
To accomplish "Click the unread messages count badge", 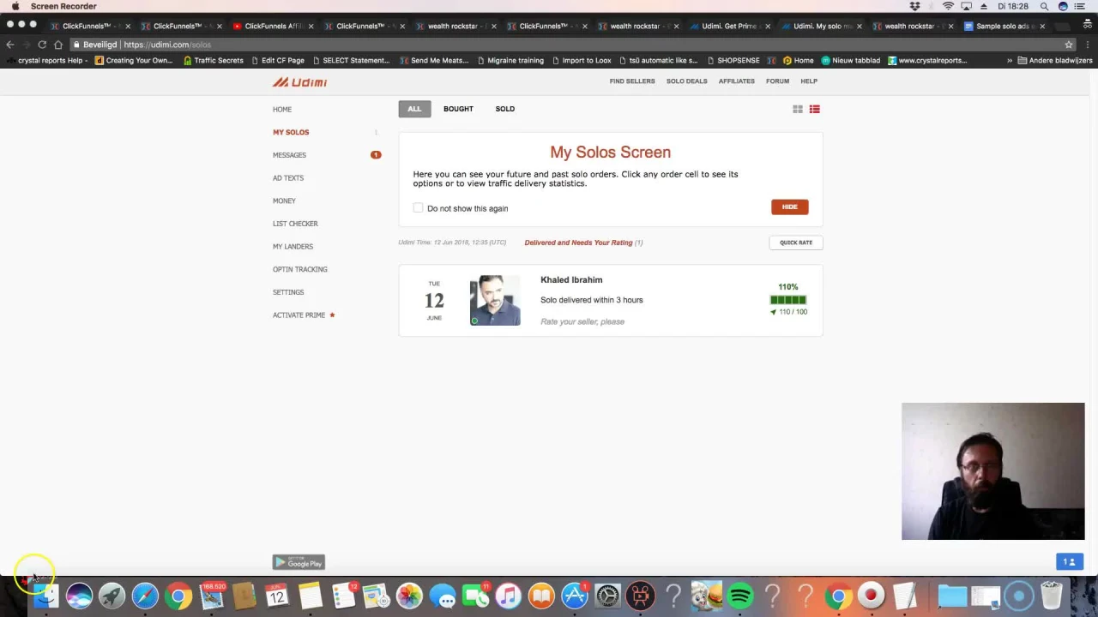I will click(x=376, y=155).
